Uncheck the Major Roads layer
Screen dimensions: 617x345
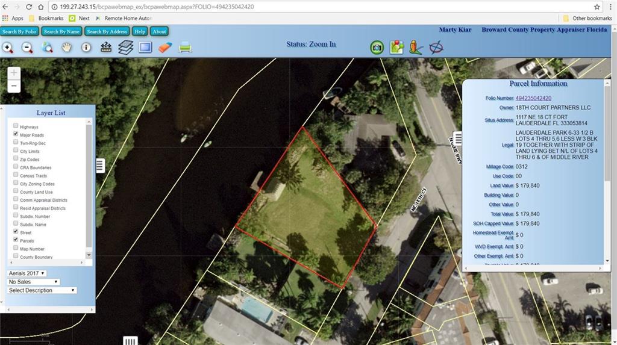(x=16, y=135)
